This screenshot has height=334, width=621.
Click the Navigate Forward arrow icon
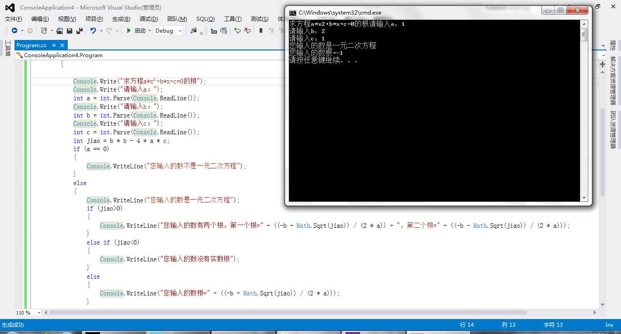(x=30, y=30)
